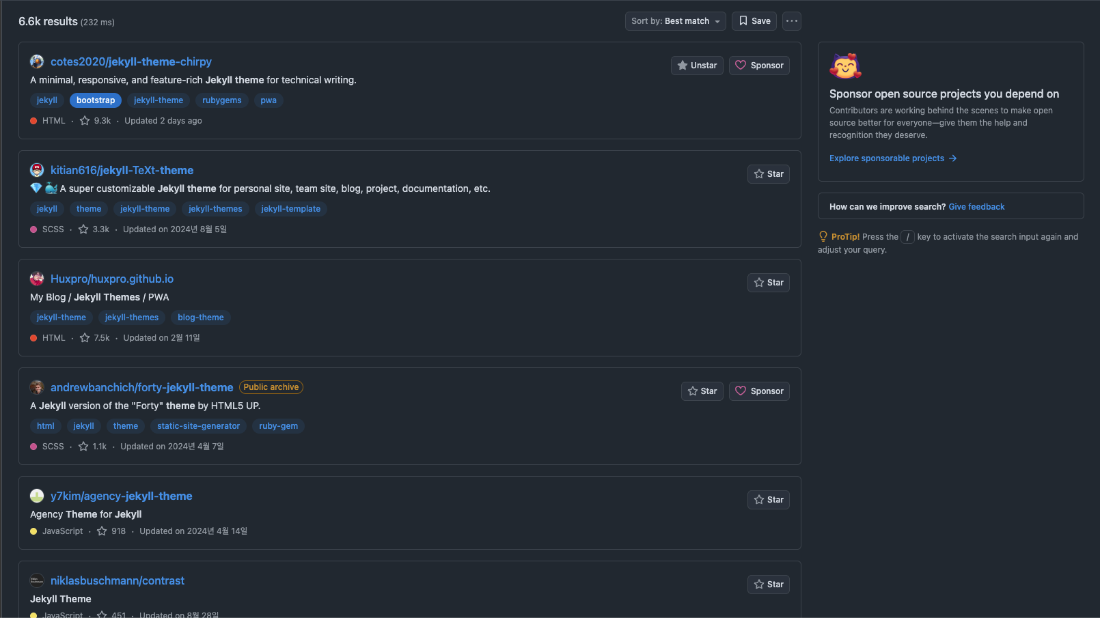This screenshot has height=618, width=1100.
Task: Select the bootstrap topic tag
Action: coord(96,100)
